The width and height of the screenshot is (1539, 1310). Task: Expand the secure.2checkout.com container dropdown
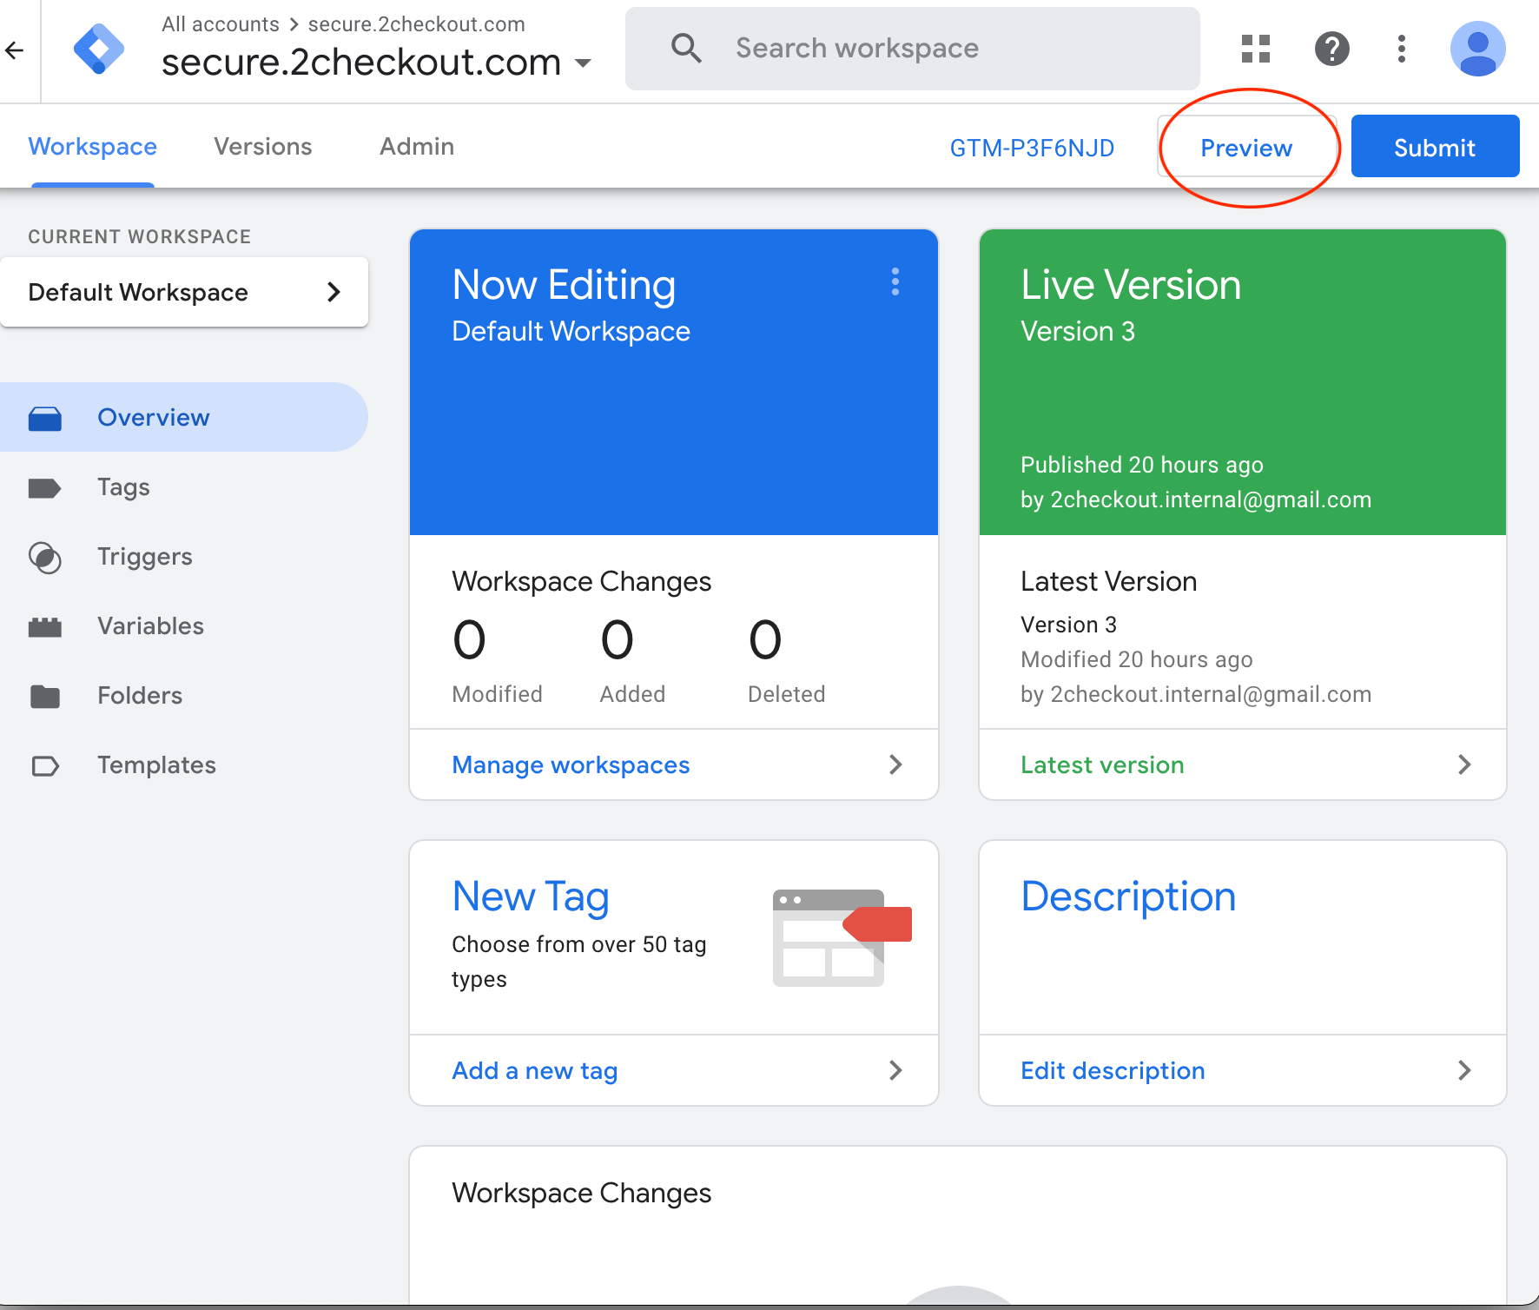coord(584,63)
